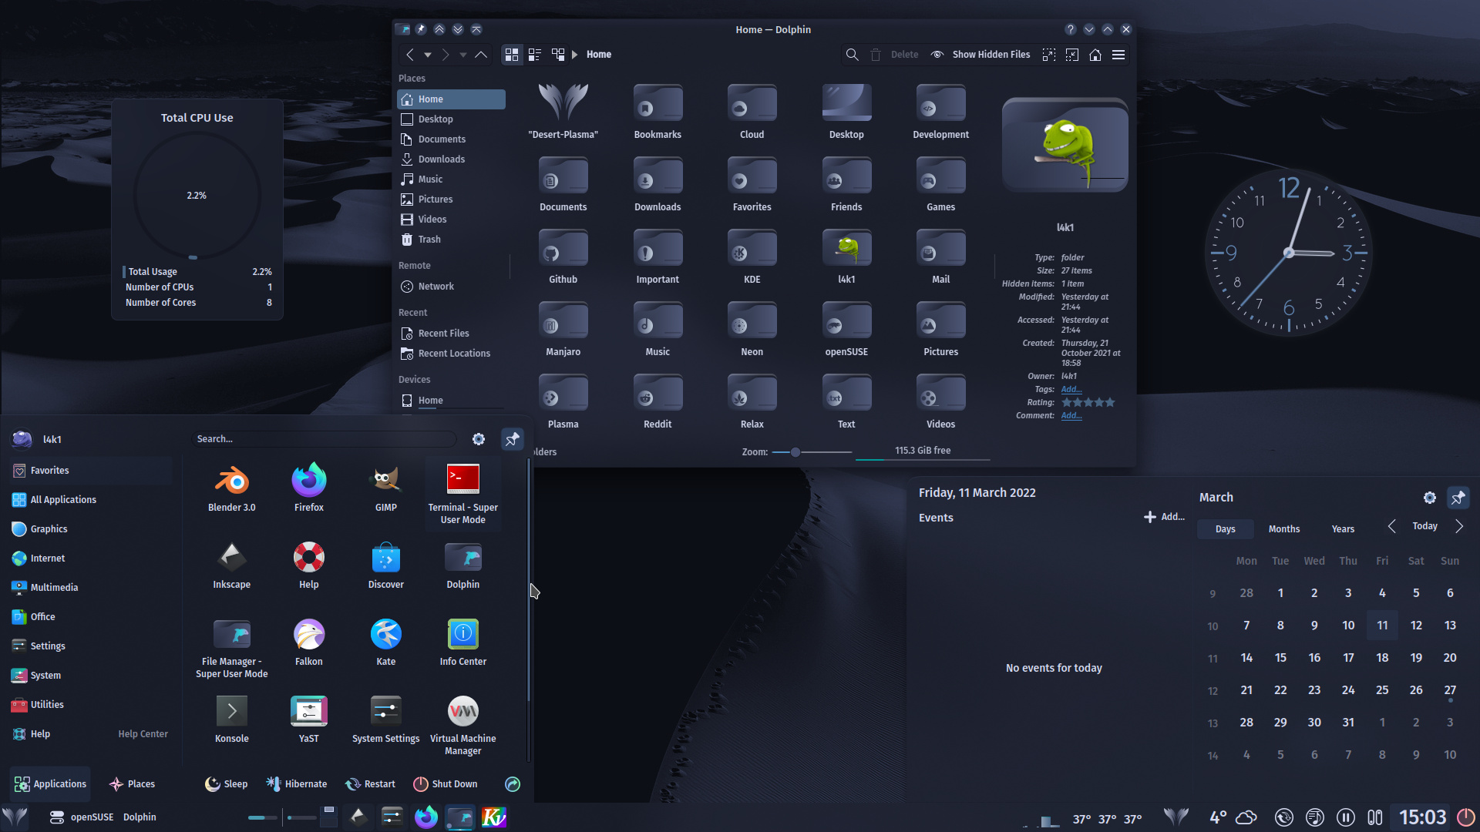Go up one folder level in Dolphin
Screen dimensions: 1480x832
point(481,55)
